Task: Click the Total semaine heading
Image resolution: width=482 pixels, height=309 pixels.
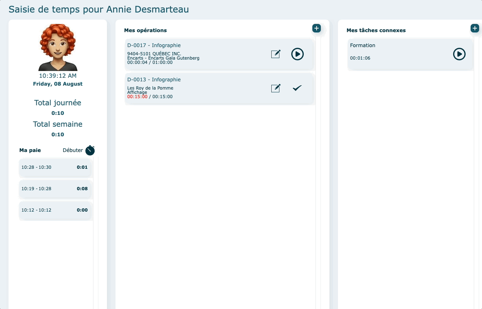Action: coord(58,124)
